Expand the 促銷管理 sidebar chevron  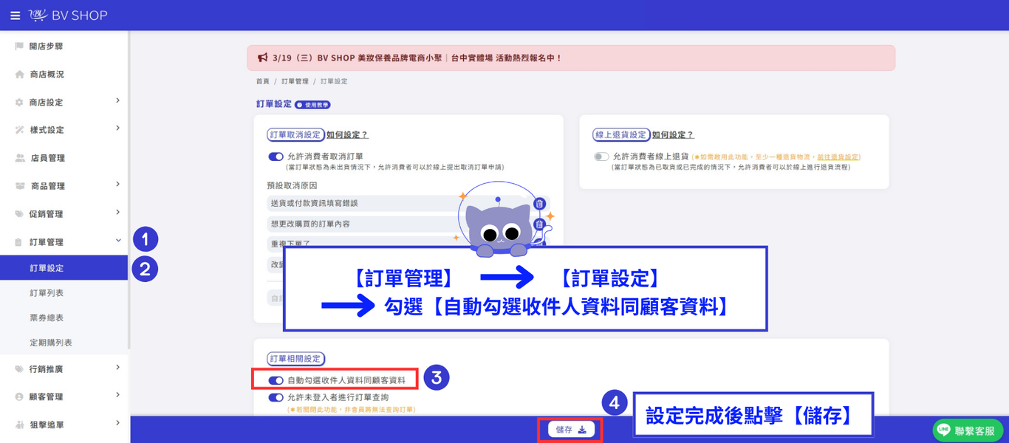click(117, 213)
